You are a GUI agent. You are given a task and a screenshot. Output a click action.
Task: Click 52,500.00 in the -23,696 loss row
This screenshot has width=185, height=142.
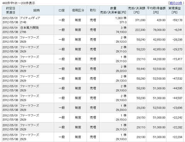point(159,108)
